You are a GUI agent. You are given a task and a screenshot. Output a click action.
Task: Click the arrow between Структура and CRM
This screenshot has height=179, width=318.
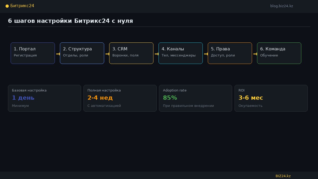click(107, 54)
